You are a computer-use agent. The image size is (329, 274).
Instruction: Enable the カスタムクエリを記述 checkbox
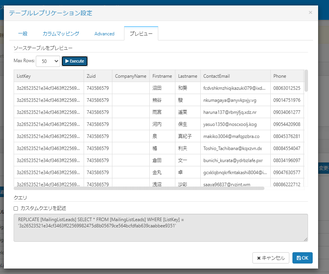coord(16,208)
